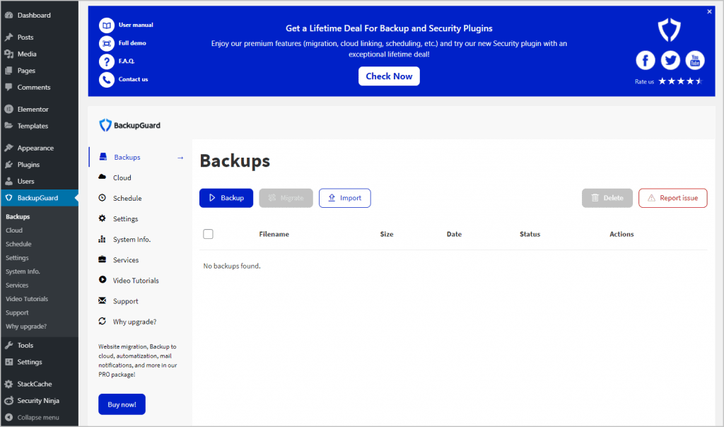
Task: Click the Status column header
Action: click(x=530, y=234)
